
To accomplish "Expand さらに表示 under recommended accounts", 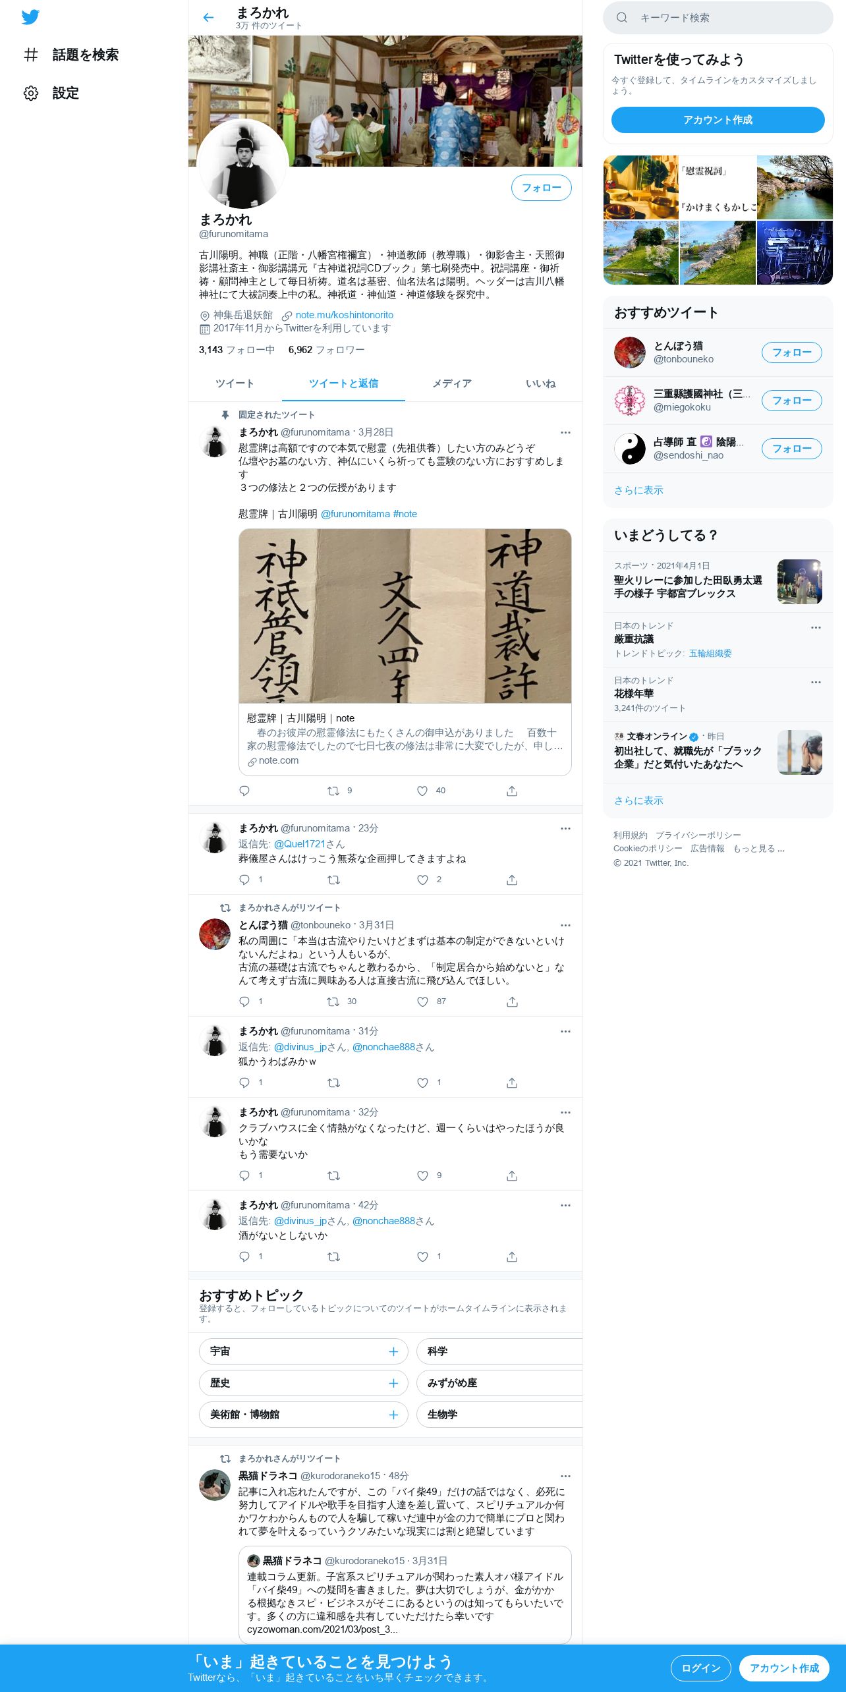I will [638, 490].
